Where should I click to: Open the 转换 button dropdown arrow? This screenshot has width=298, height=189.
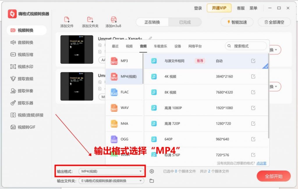pos(276,50)
